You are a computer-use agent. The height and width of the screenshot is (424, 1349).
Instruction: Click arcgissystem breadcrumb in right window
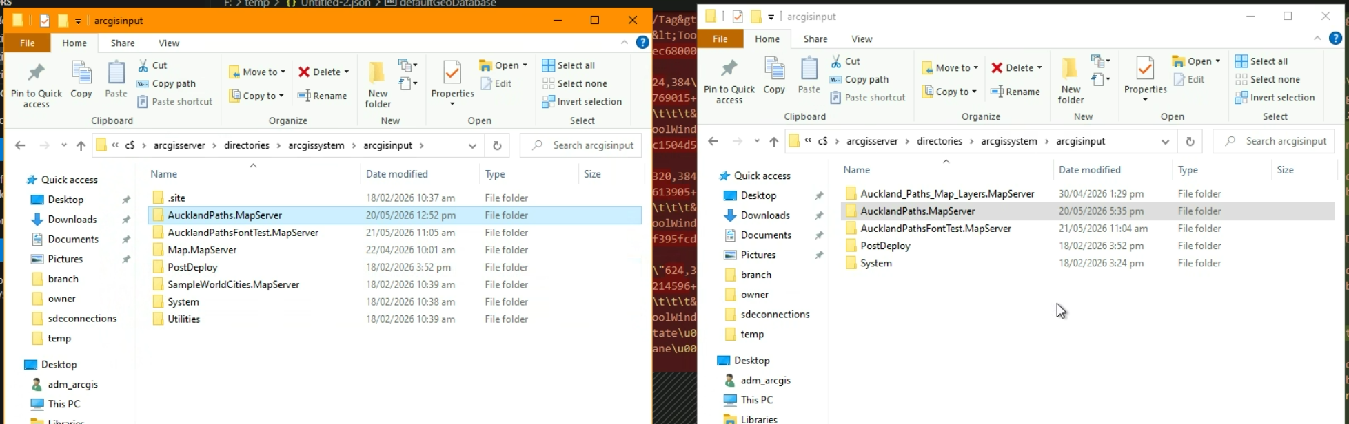point(1009,141)
